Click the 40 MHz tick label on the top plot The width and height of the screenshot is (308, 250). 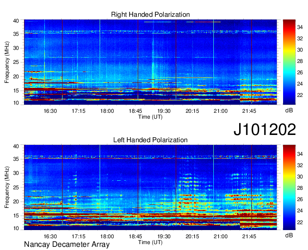tap(16, 21)
